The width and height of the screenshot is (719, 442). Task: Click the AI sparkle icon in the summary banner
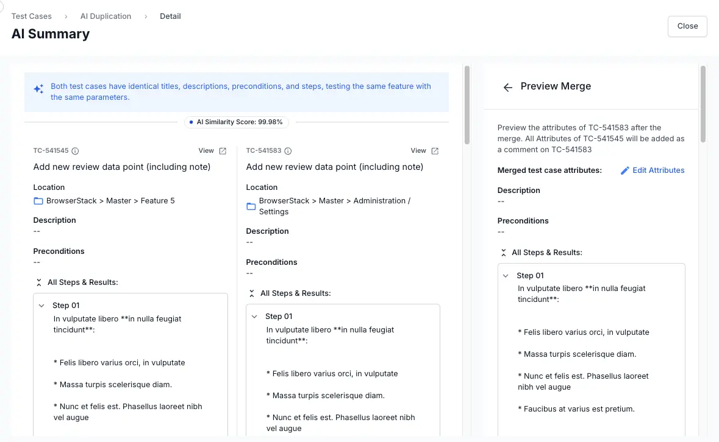tap(39, 89)
